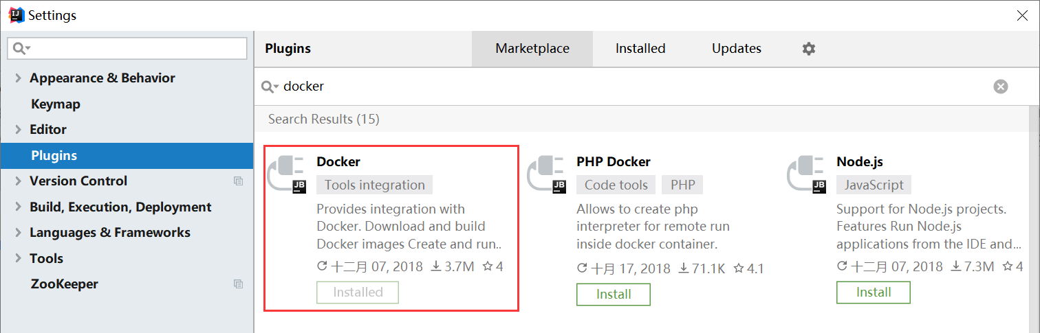
Task: Click the Version Control project-level icon
Action: (x=238, y=181)
